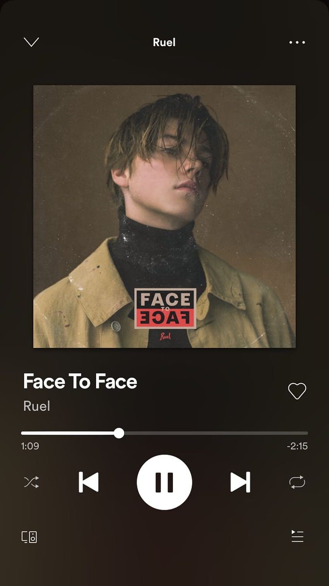This screenshot has width=329, height=586.
Task: Toggle shuffle mode
Action: click(31, 482)
